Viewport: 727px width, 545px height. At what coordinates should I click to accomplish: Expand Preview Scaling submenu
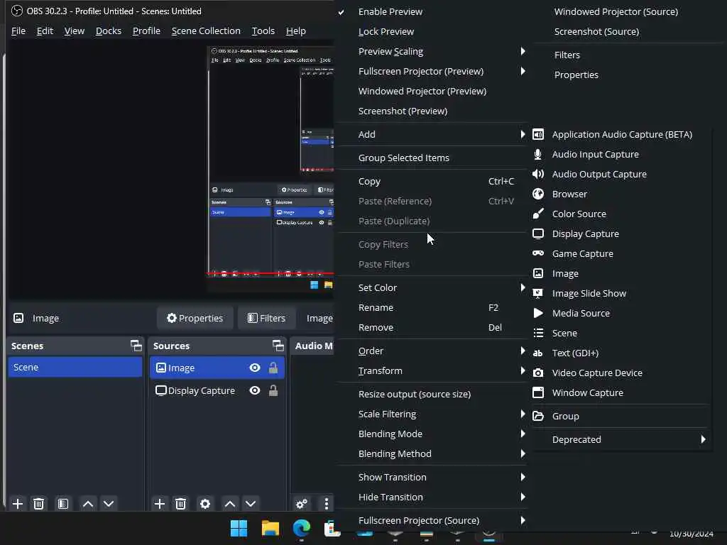click(x=431, y=51)
